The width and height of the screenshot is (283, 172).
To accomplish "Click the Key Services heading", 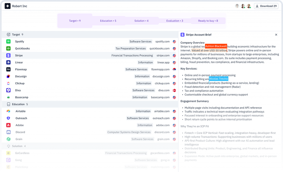I will click(189, 69).
